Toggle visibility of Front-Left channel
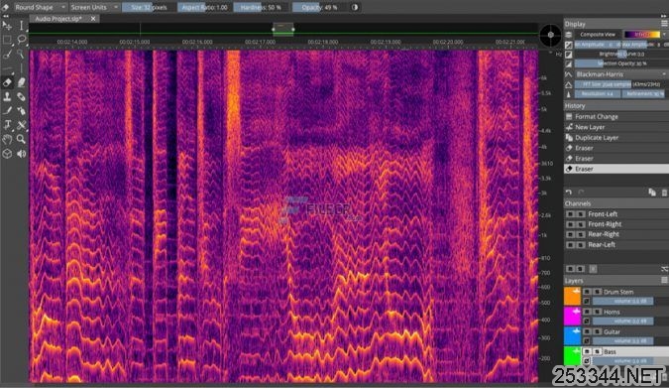Screen dimensions: 669x388 point(570,213)
